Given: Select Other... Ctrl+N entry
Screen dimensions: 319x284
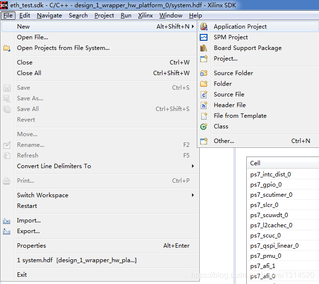Looking at the screenshot, I should click(x=258, y=141).
